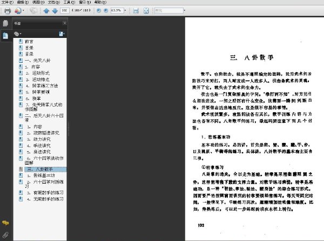Select bookmark 1. 内容 under 先天八卦
Image resolution: width=324 pixels, height=241 pixels.
pyautogui.click(x=32, y=67)
